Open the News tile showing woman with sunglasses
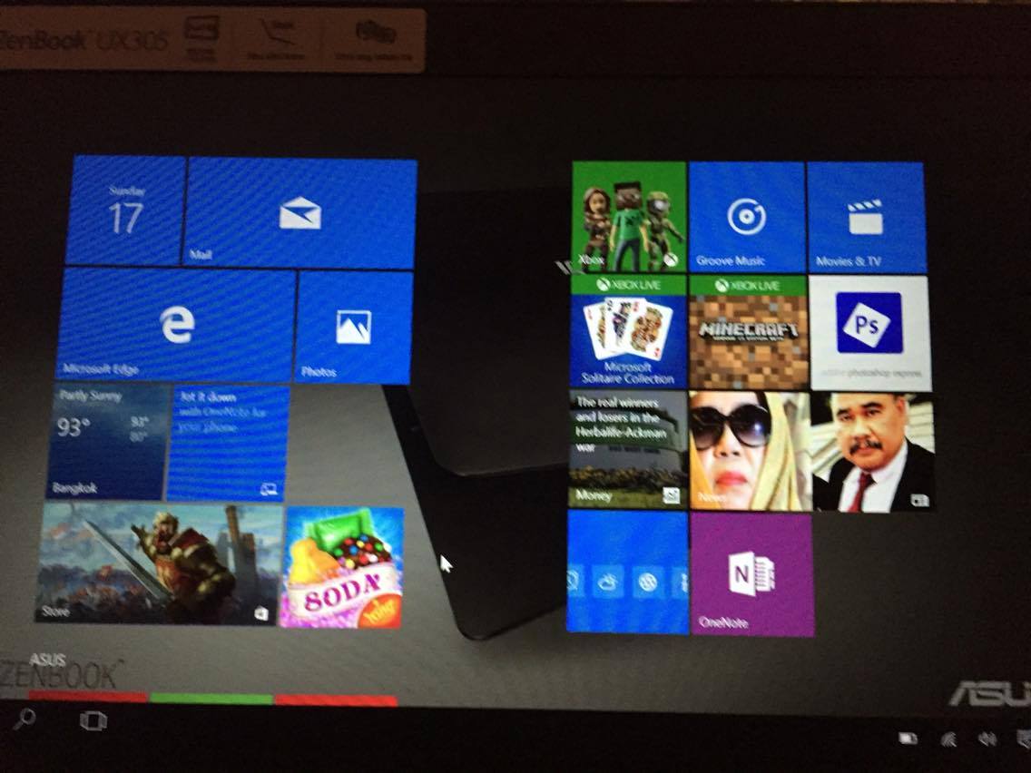The image size is (1031, 773). pyautogui.click(x=750, y=451)
